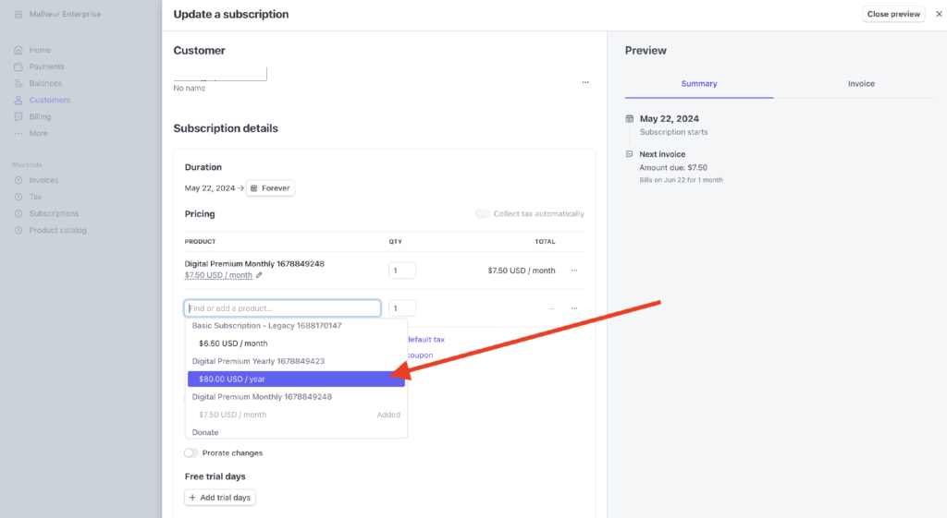Open the customer three-dot options menu

tap(584, 82)
